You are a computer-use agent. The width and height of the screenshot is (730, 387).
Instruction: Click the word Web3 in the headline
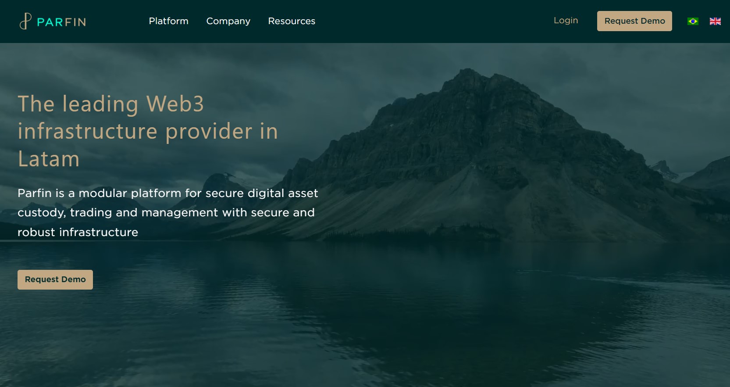click(x=175, y=104)
